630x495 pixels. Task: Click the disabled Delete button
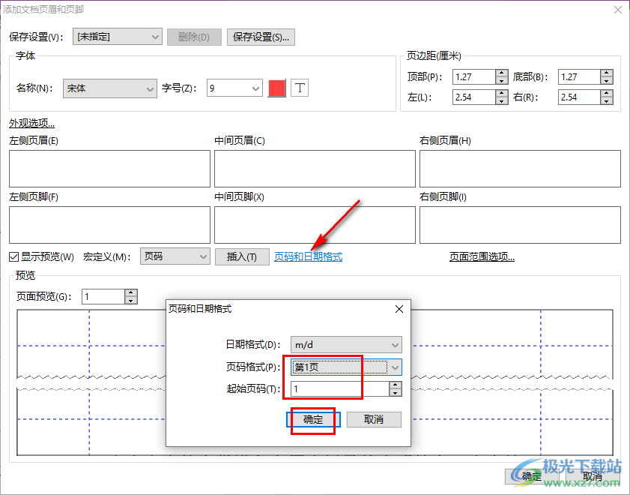(194, 37)
